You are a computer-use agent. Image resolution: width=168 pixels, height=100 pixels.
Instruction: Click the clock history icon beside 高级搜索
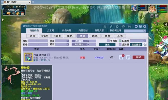(145, 45)
